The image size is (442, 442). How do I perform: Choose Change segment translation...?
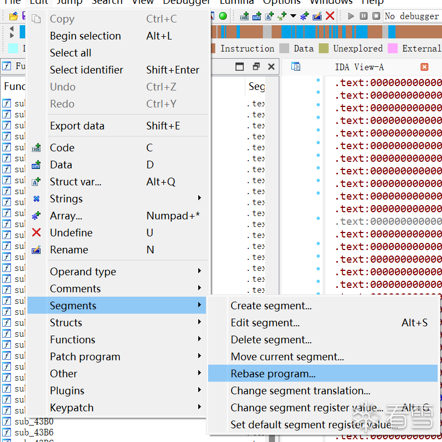(323, 390)
